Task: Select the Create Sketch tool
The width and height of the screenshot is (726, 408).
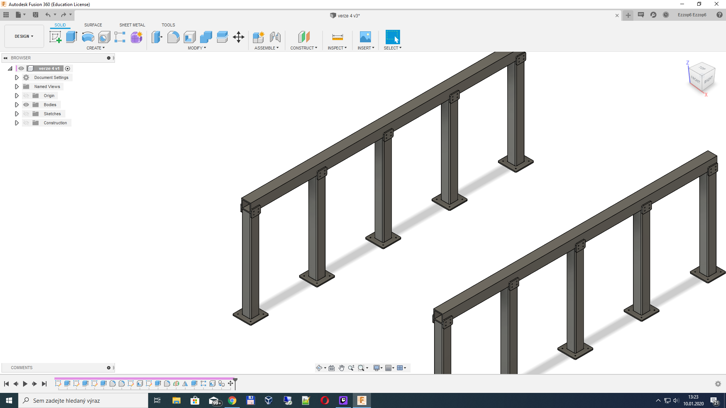Action: tap(56, 37)
